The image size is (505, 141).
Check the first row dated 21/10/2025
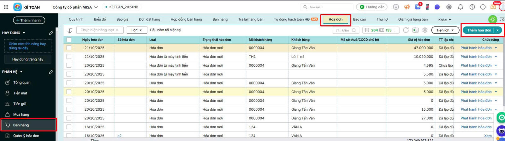click(x=69, y=48)
